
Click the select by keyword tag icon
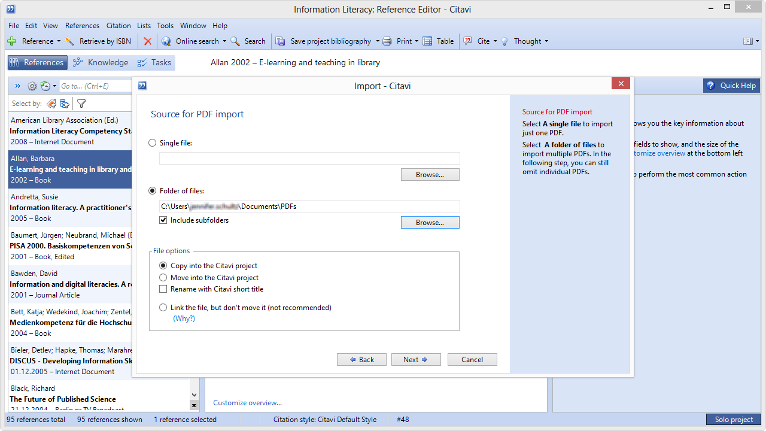tap(51, 104)
